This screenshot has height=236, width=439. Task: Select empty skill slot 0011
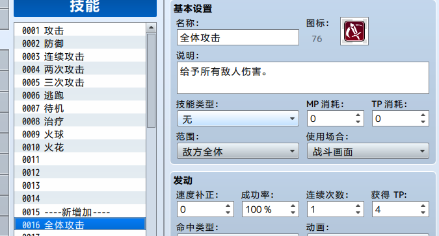point(80,159)
